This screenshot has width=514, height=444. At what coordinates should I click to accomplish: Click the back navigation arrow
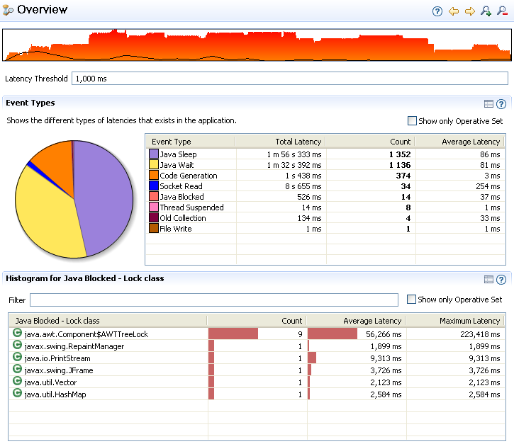454,11
